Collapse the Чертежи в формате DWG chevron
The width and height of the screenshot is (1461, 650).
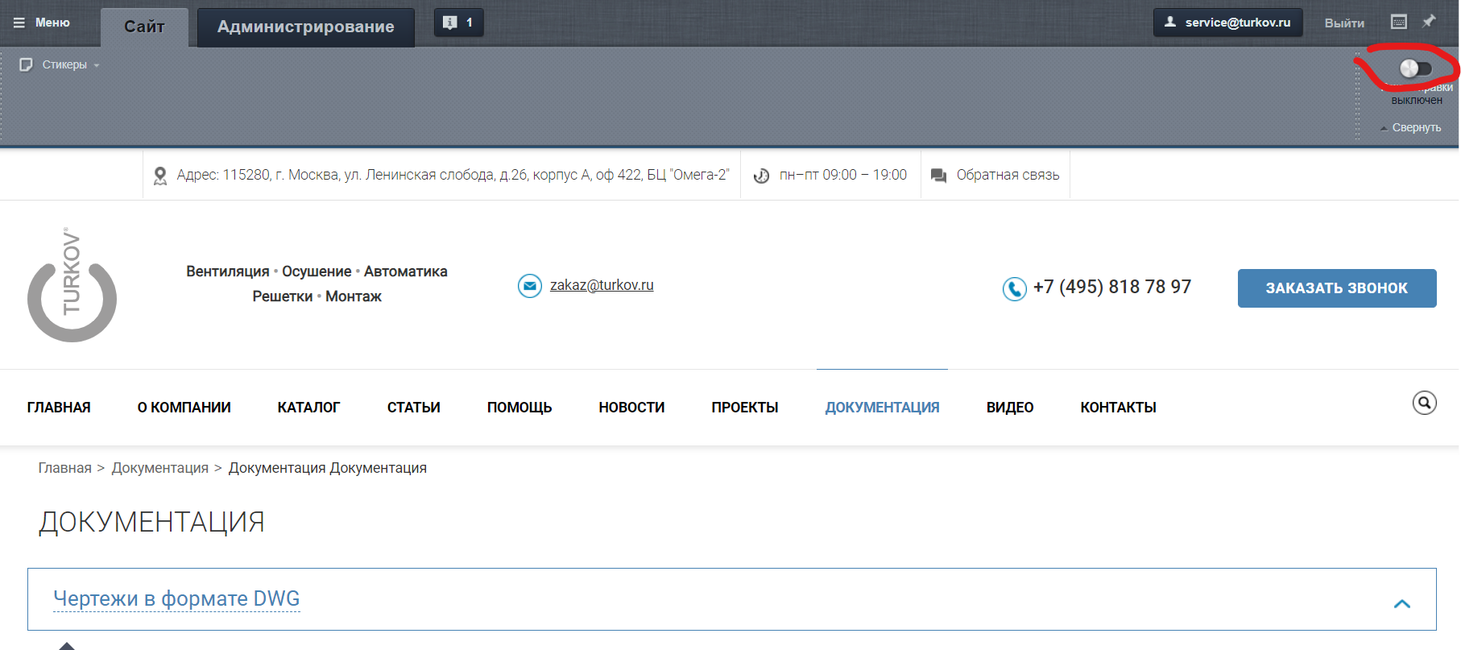click(1402, 603)
